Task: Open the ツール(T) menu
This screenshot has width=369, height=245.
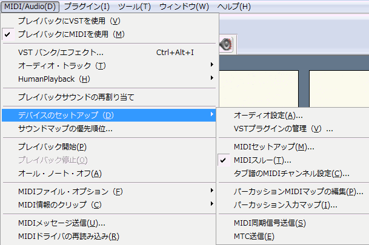Action: click(135, 6)
